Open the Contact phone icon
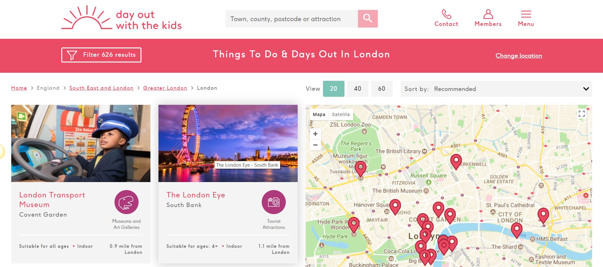This screenshot has width=603, height=267. coord(446,14)
